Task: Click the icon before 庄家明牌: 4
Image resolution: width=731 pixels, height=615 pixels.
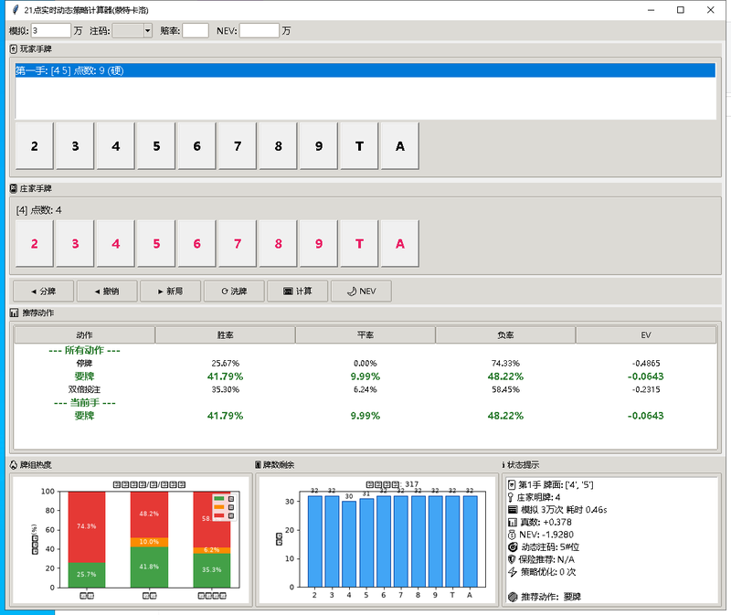Action: point(511,497)
